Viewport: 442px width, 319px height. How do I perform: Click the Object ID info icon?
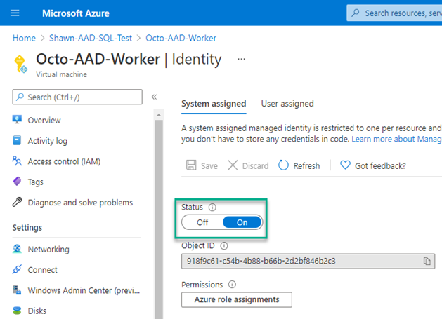(x=224, y=246)
